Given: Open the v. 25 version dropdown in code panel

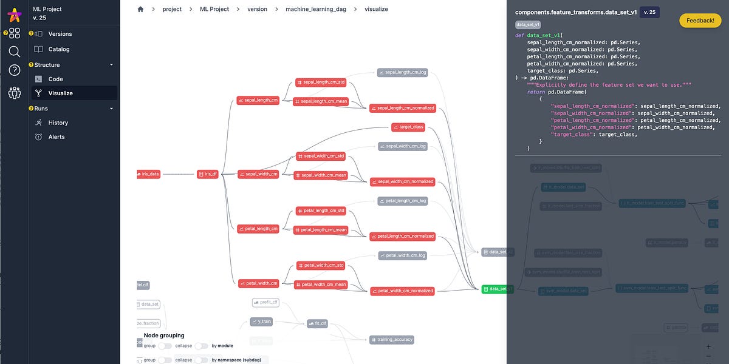Looking at the screenshot, I should 649,12.
